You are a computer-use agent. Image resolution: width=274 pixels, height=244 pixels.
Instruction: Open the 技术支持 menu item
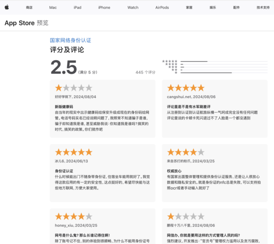click(x=263, y=7)
